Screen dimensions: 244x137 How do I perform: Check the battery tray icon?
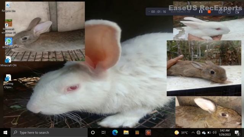pyautogui.click(x=209, y=133)
